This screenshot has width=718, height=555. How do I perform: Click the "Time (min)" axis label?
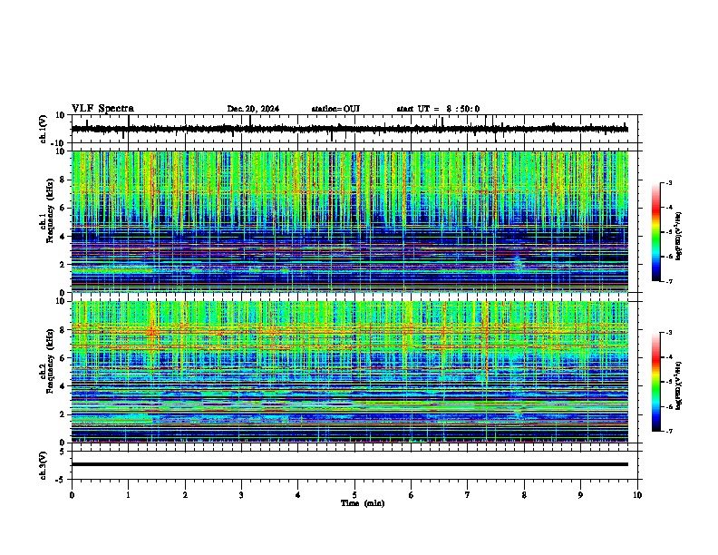click(x=363, y=503)
